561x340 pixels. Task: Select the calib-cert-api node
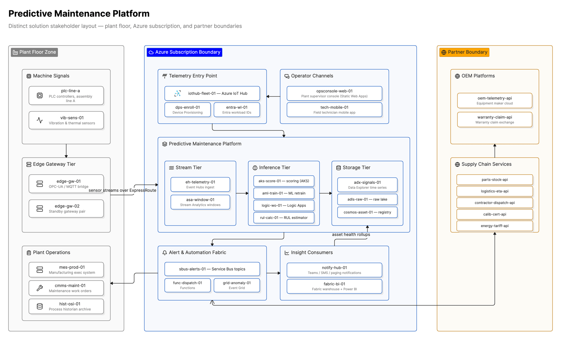(x=494, y=214)
